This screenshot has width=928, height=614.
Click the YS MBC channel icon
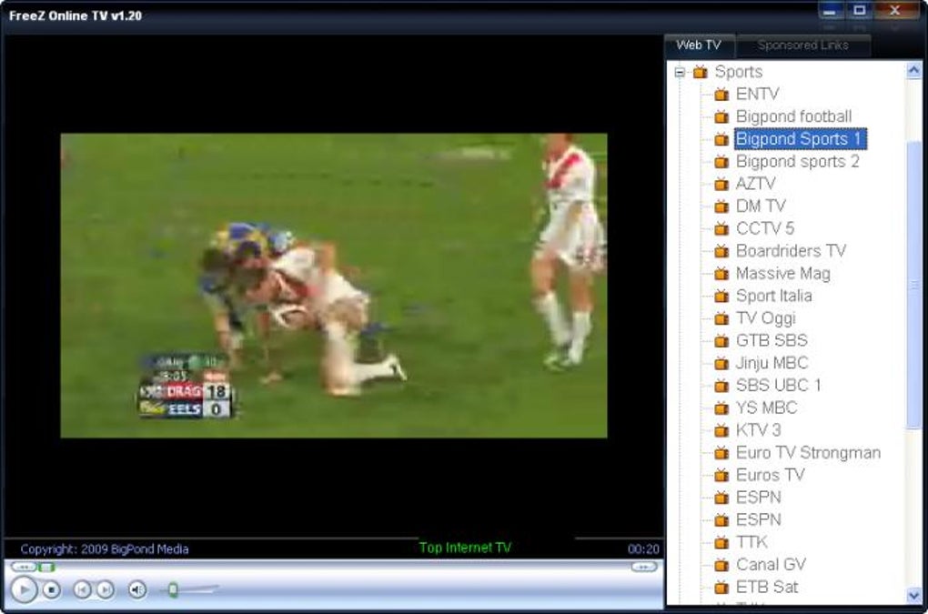coord(721,408)
